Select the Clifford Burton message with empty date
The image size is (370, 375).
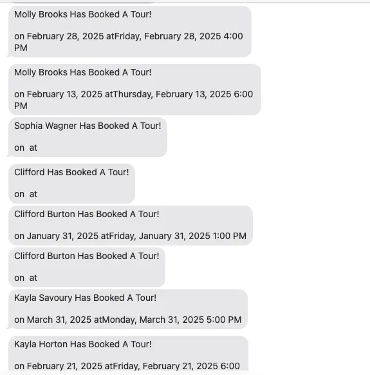point(87,267)
